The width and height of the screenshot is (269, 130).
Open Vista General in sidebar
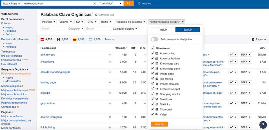(10, 14)
